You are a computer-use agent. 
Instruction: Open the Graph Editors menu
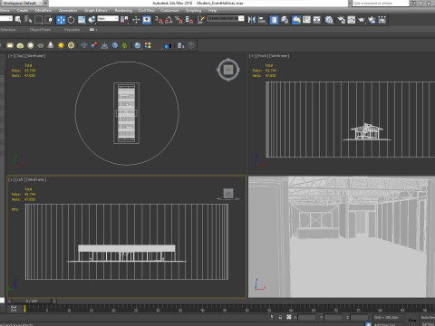point(96,10)
